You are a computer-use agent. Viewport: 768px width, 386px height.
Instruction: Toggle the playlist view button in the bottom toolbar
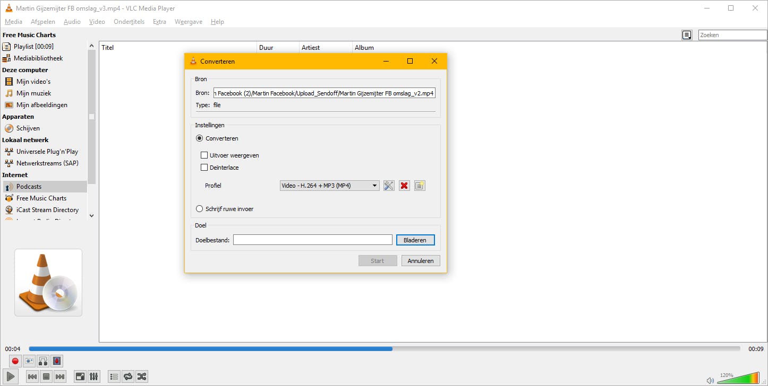(114, 376)
